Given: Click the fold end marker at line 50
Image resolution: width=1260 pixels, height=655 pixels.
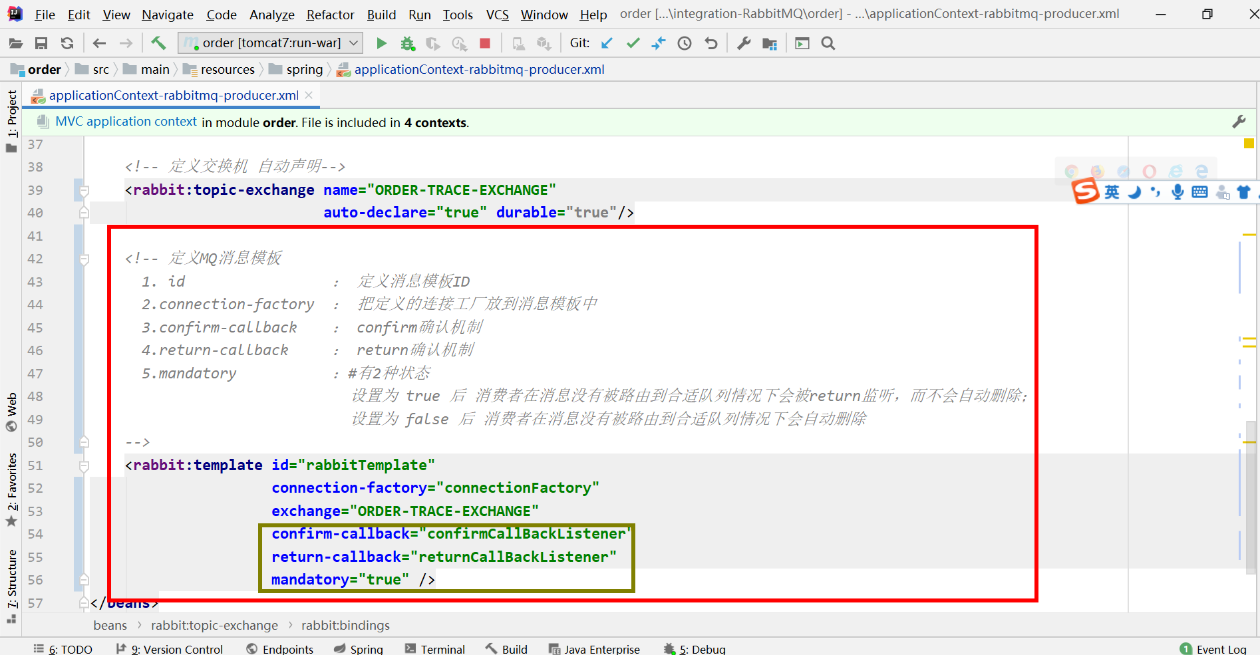Looking at the screenshot, I should click(x=84, y=442).
